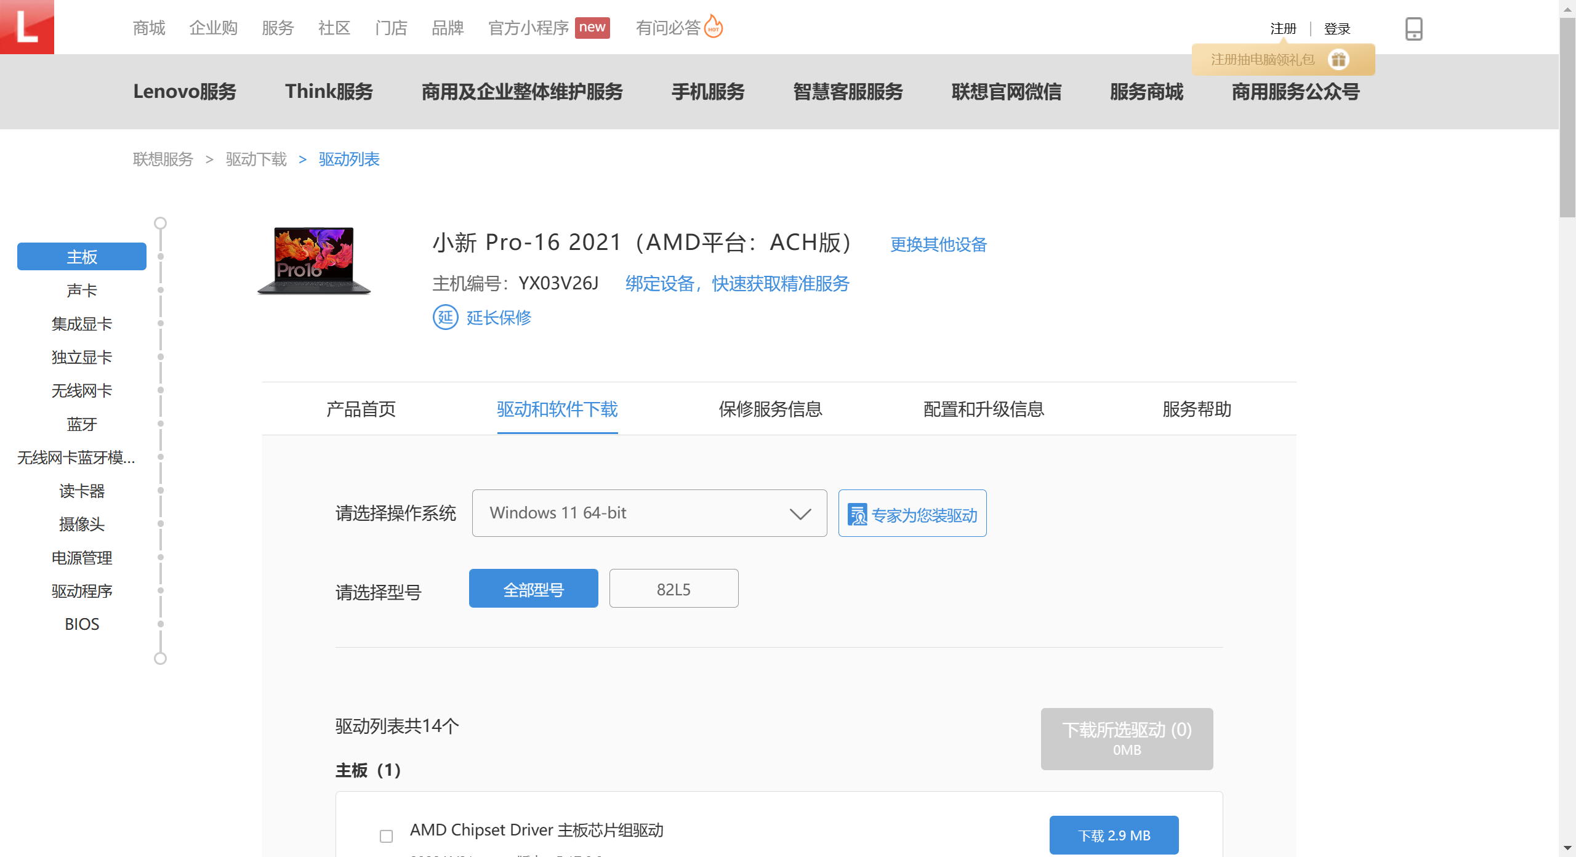Click the gift box icon in promo banner
The height and width of the screenshot is (857, 1576).
pyautogui.click(x=1338, y=60)
